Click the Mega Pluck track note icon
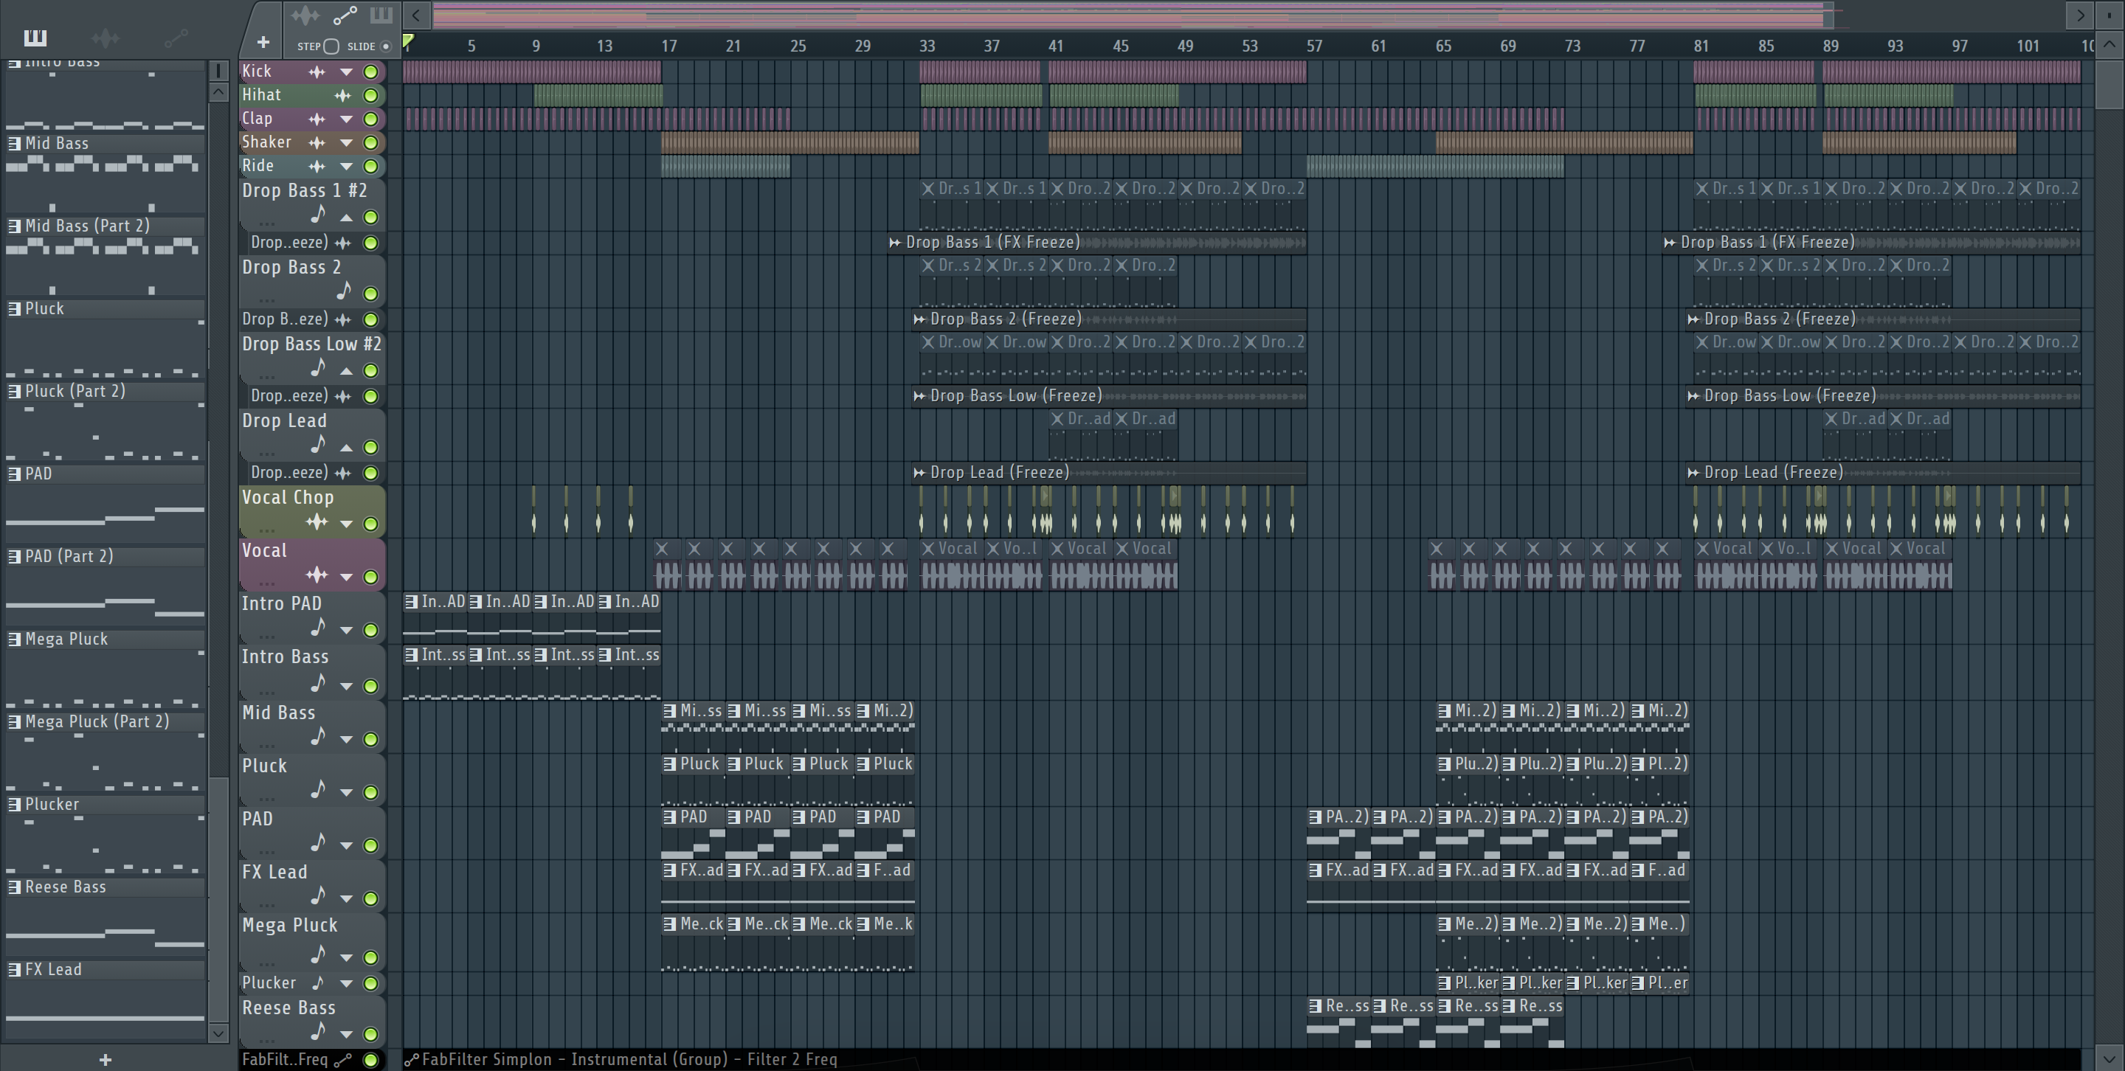 (319, 954)
